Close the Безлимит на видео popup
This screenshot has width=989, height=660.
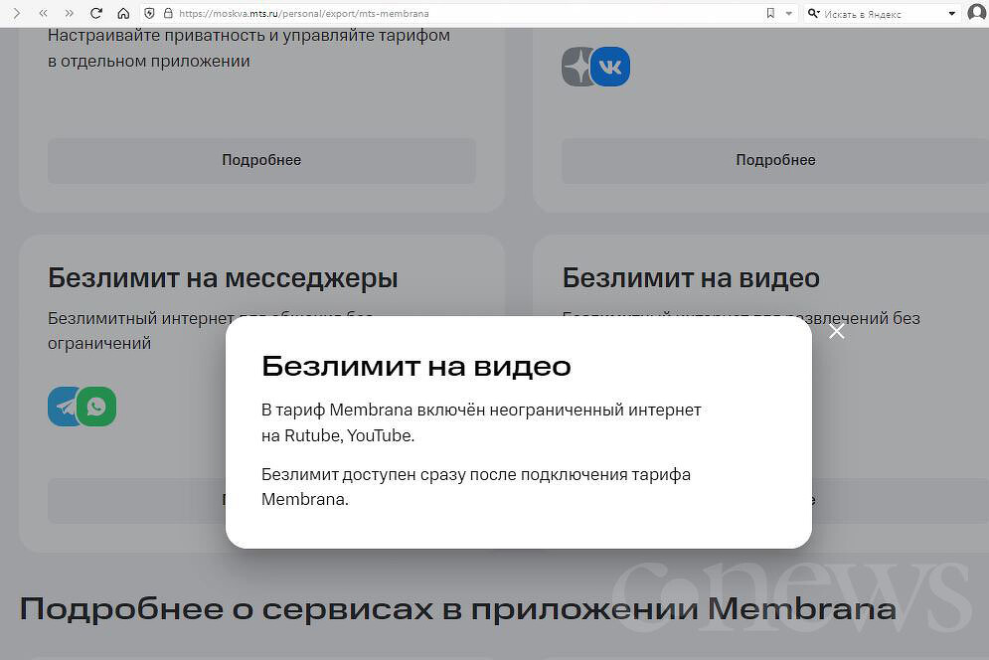click(x=836, y=331)
